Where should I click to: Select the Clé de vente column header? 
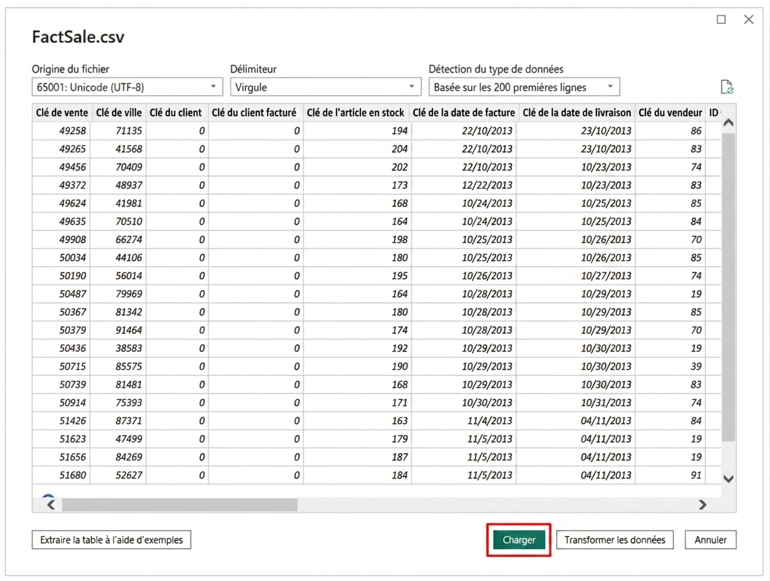click(x=62, y=112)
